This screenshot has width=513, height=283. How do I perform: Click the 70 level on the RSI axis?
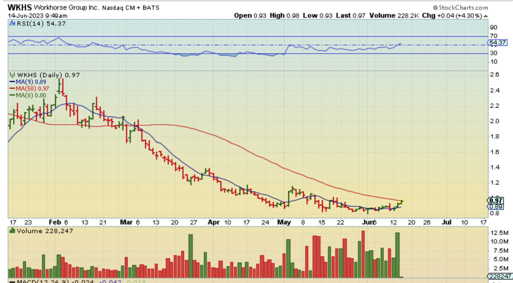(493, 36)
